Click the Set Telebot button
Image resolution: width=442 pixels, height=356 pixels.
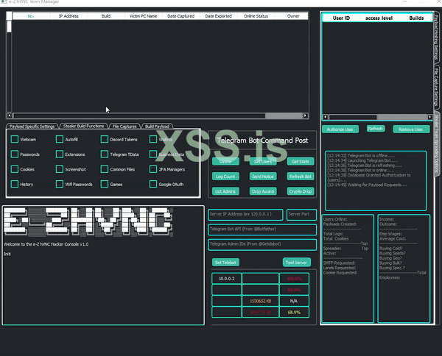225,263
